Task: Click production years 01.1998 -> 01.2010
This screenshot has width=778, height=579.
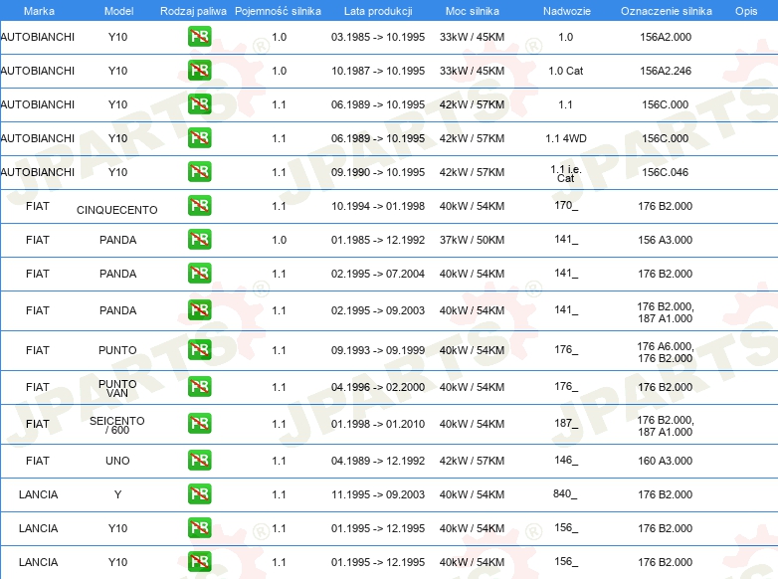Action: pos(378,424)
